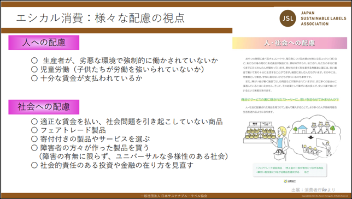Image resolution: width=352 pixels, height=199 pixels.
Task: Click the circle bullet before 十分な賃金が支払われているか
Action: [x=34, y=79]
